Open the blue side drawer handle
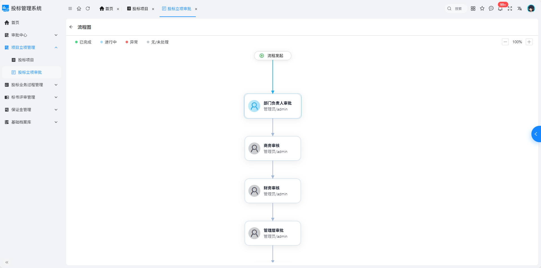The image size is (541, 268). (x=536, y=134)
